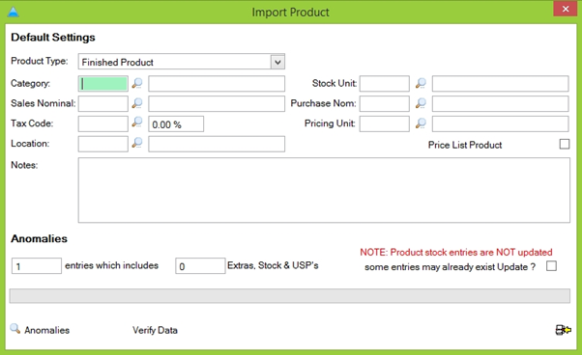Click the Default Settings heading
This screenshot has width=582, height=355.
coord(53,38)
